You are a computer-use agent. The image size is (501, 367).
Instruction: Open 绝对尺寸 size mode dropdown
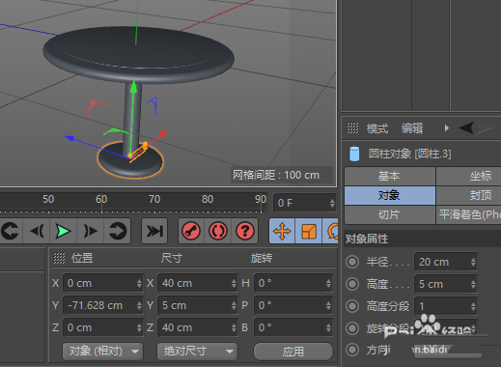[197, 352]
